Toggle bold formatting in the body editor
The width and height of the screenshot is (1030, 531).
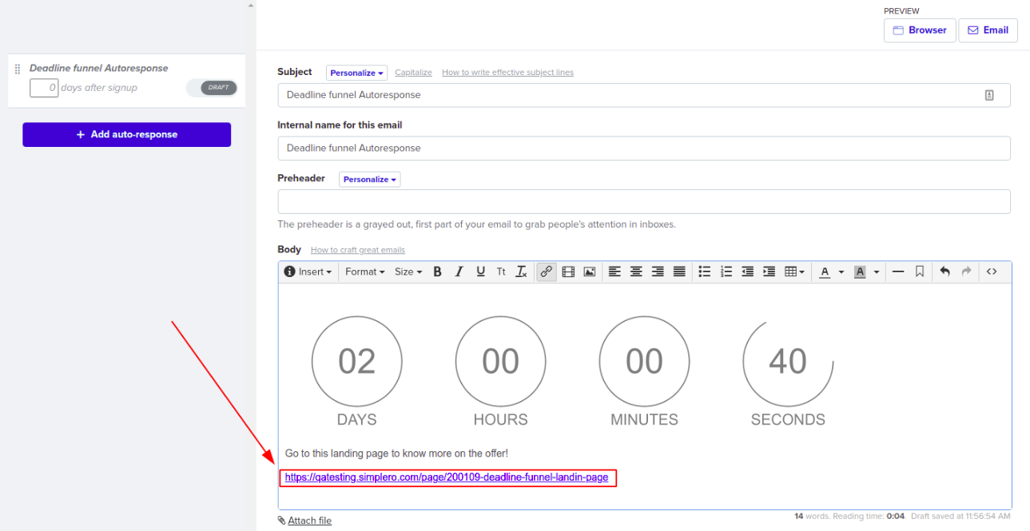coord(437,271)
